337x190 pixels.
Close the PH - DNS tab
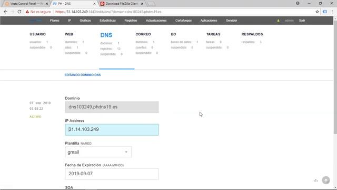click(x=94, y=4)
